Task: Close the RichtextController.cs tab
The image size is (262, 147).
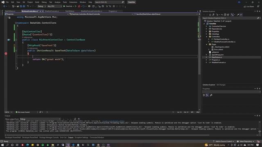Action: 43,11
